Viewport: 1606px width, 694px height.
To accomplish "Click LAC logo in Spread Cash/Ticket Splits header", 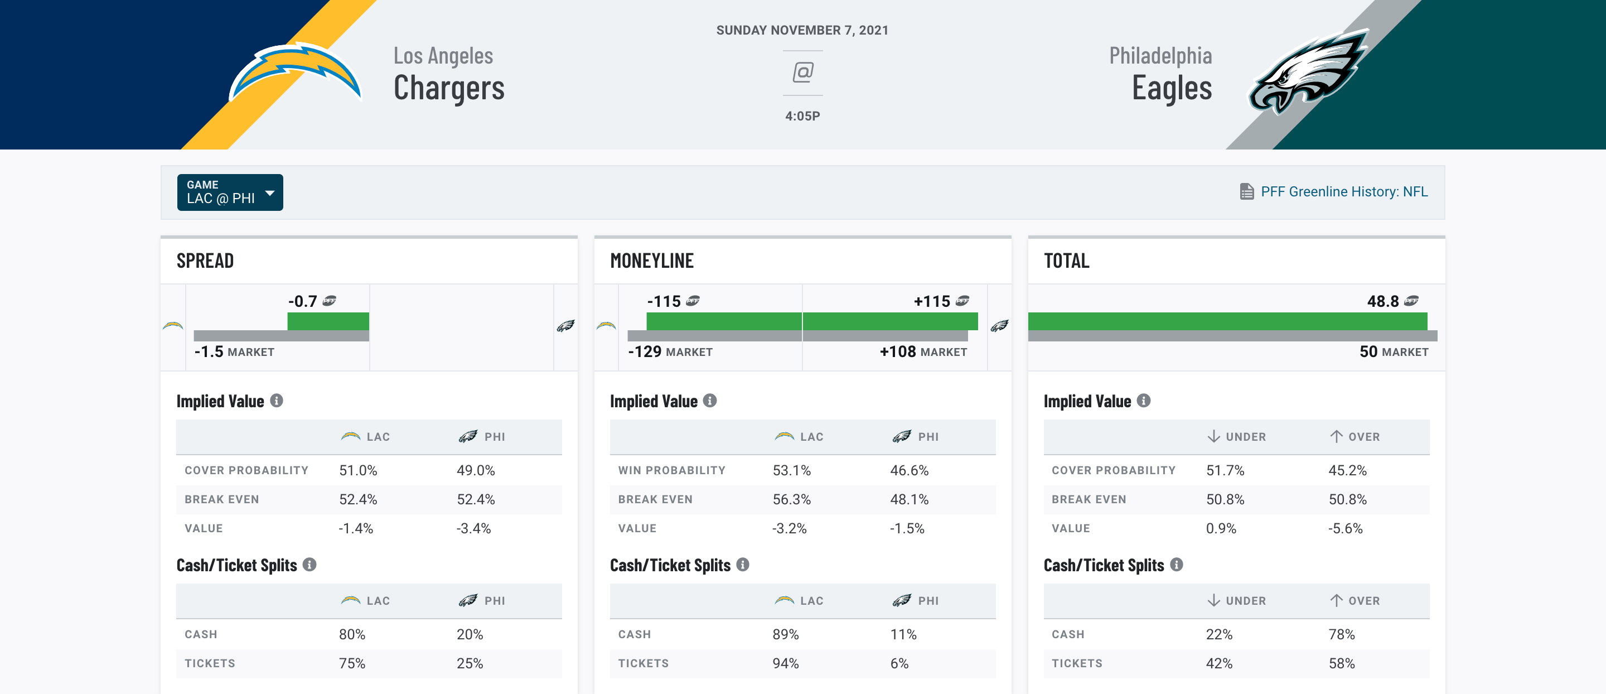I will (350, 600).
